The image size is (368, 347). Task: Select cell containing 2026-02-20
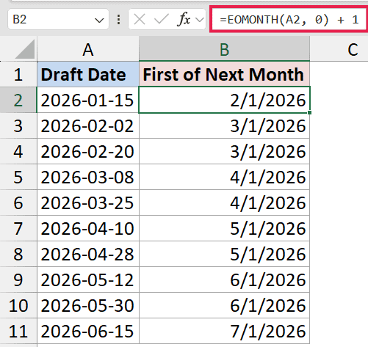click(88, 151)
